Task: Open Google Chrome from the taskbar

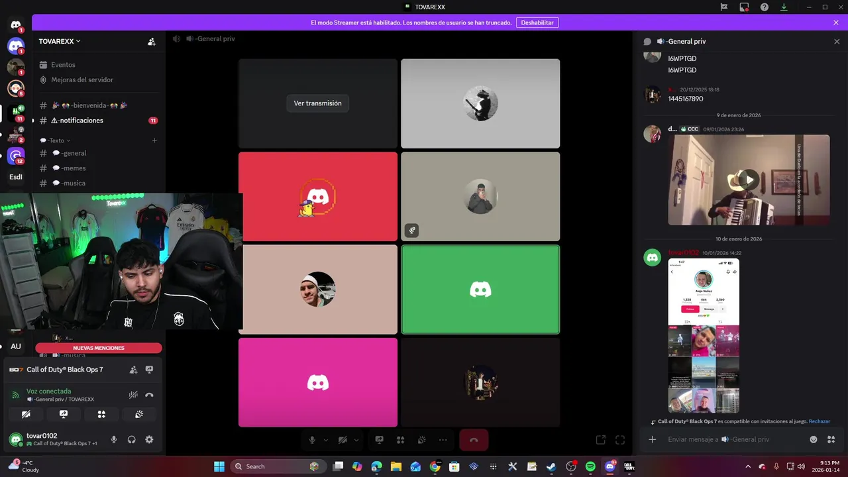Action: (x=435, y=466)
